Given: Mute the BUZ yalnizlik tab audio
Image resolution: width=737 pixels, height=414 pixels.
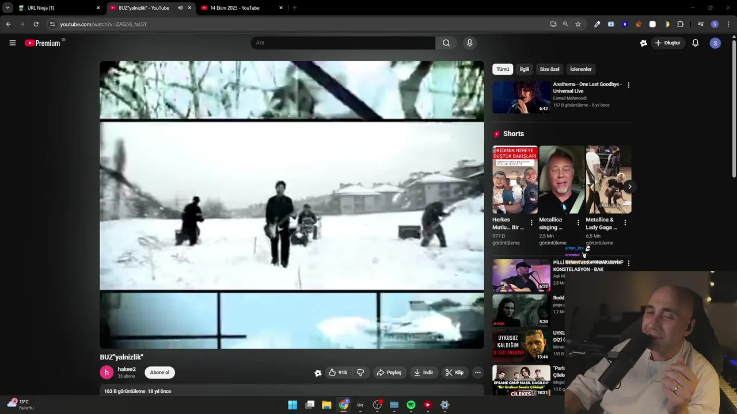Looking at the screenshot, I should [180, 8].
